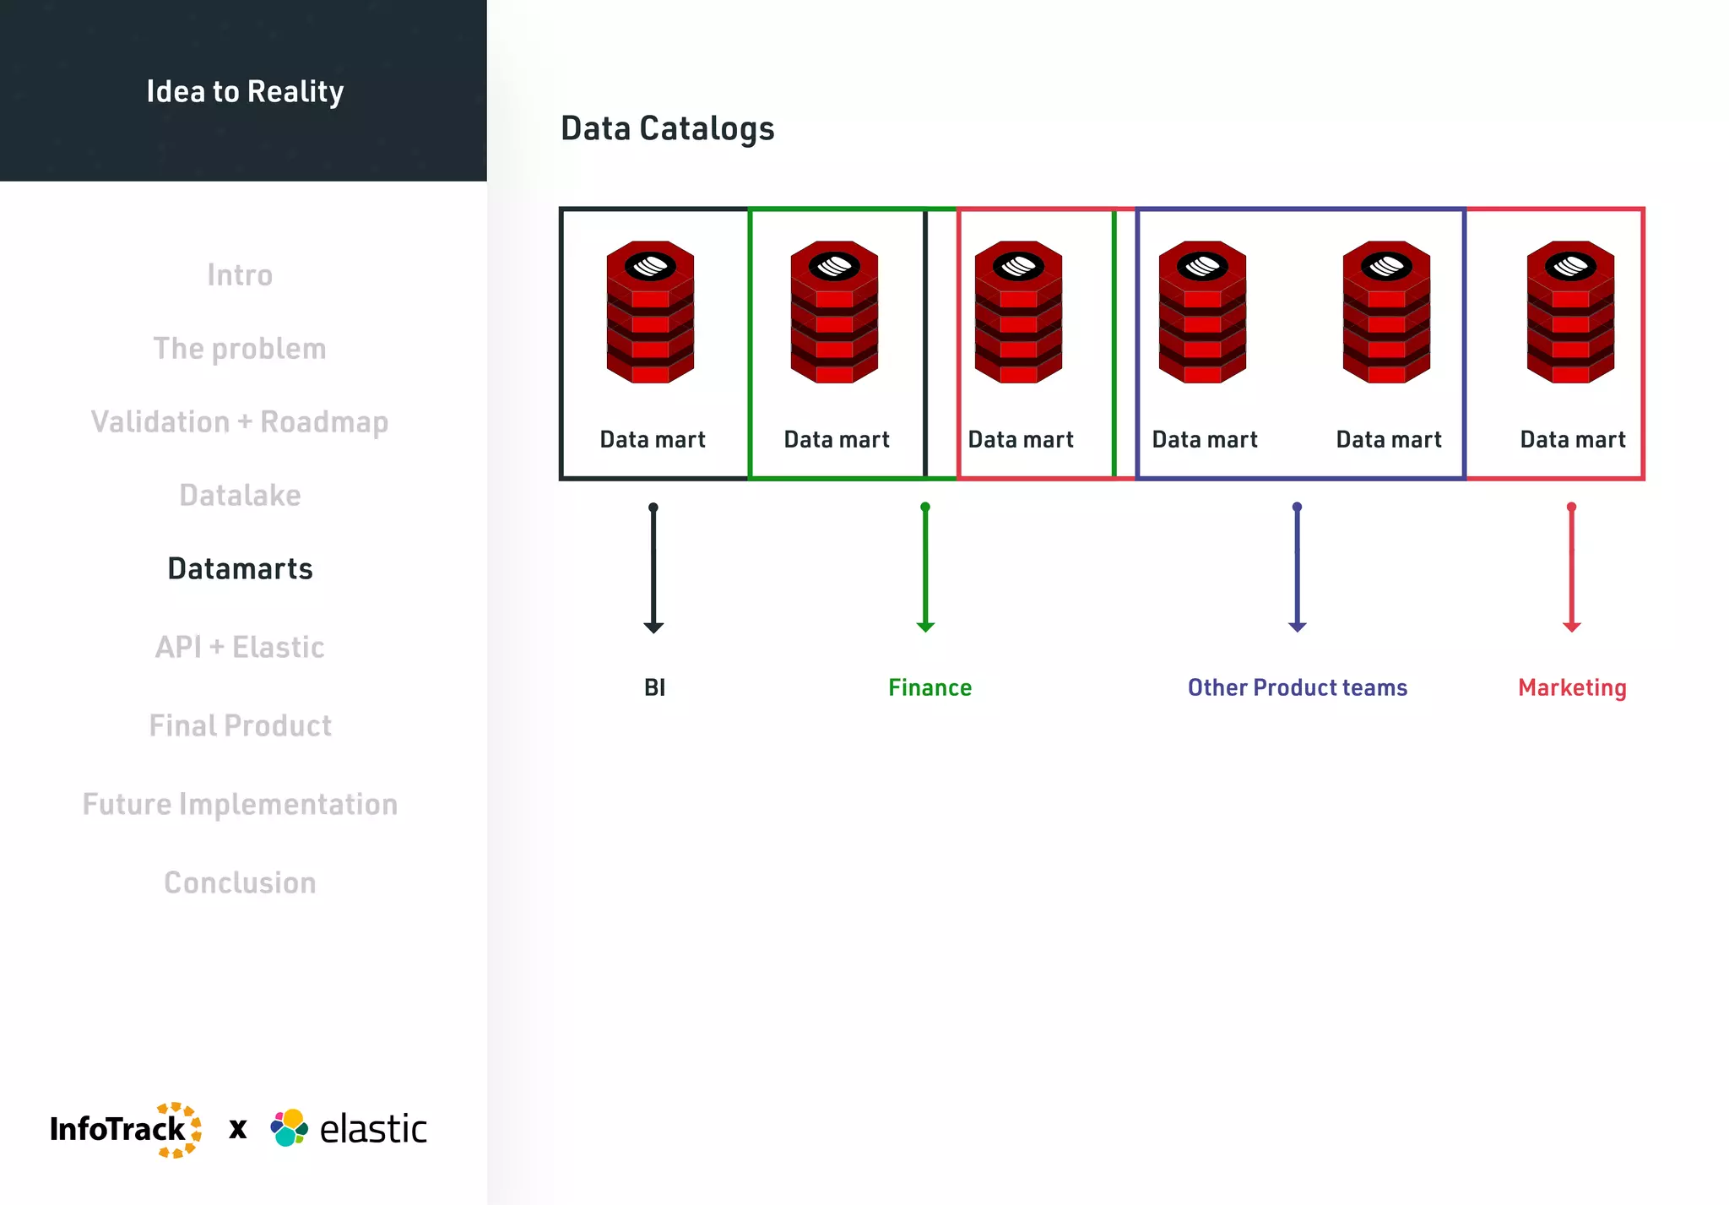
Task: Jump to the Datalake section
Action: coord(240,496)
